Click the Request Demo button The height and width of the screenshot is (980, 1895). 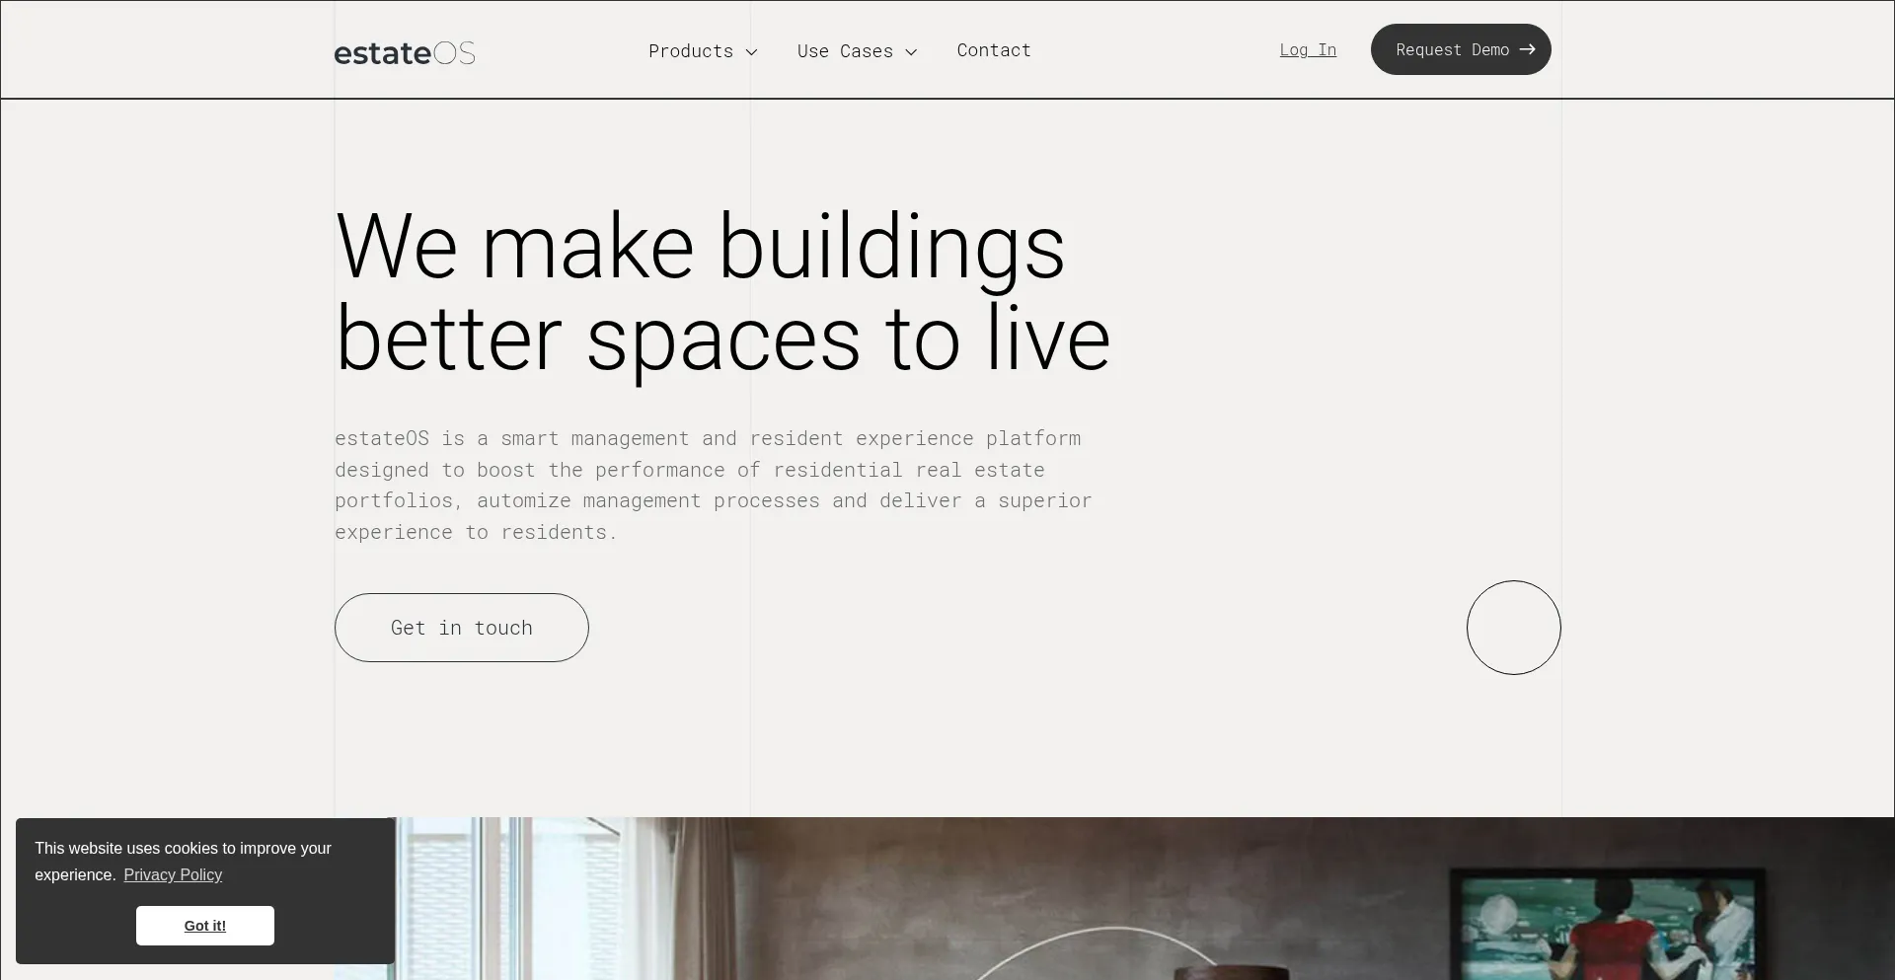pos(1461,49)
